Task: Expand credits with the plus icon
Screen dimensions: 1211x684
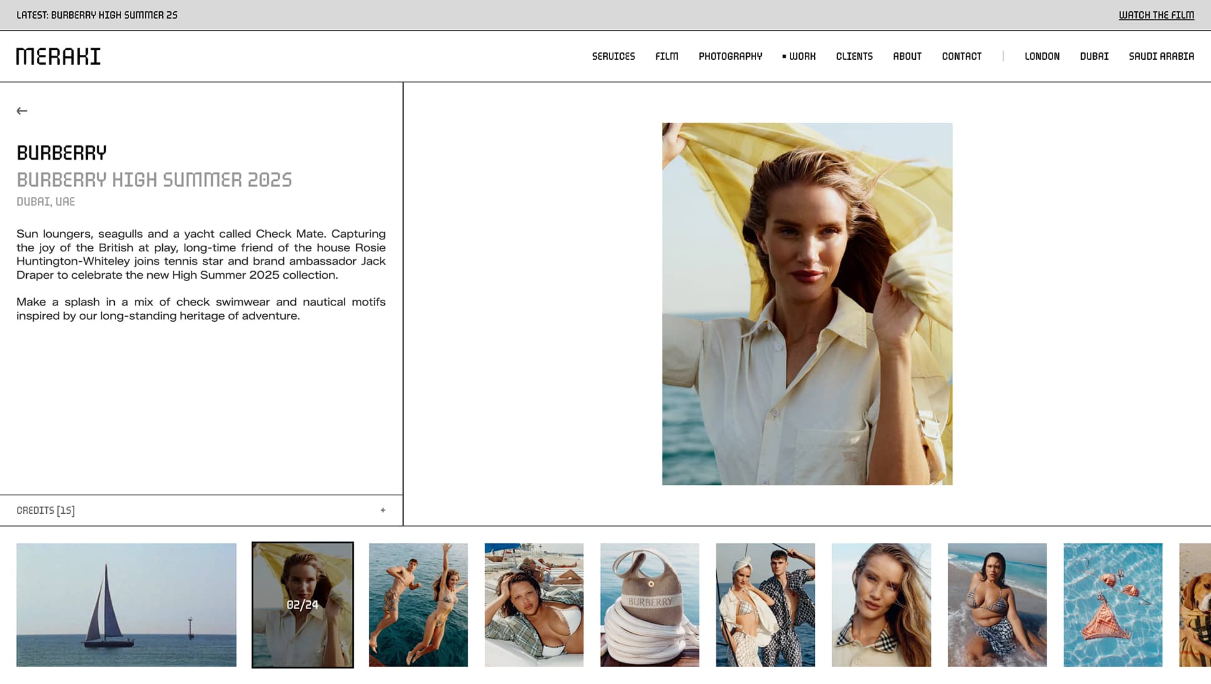Action: pos(382,510)
